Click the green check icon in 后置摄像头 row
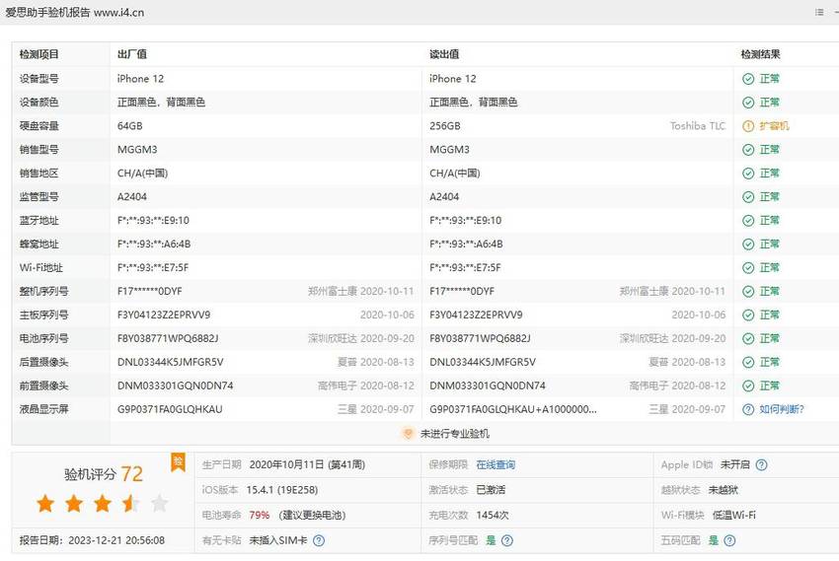 (748, 362)
